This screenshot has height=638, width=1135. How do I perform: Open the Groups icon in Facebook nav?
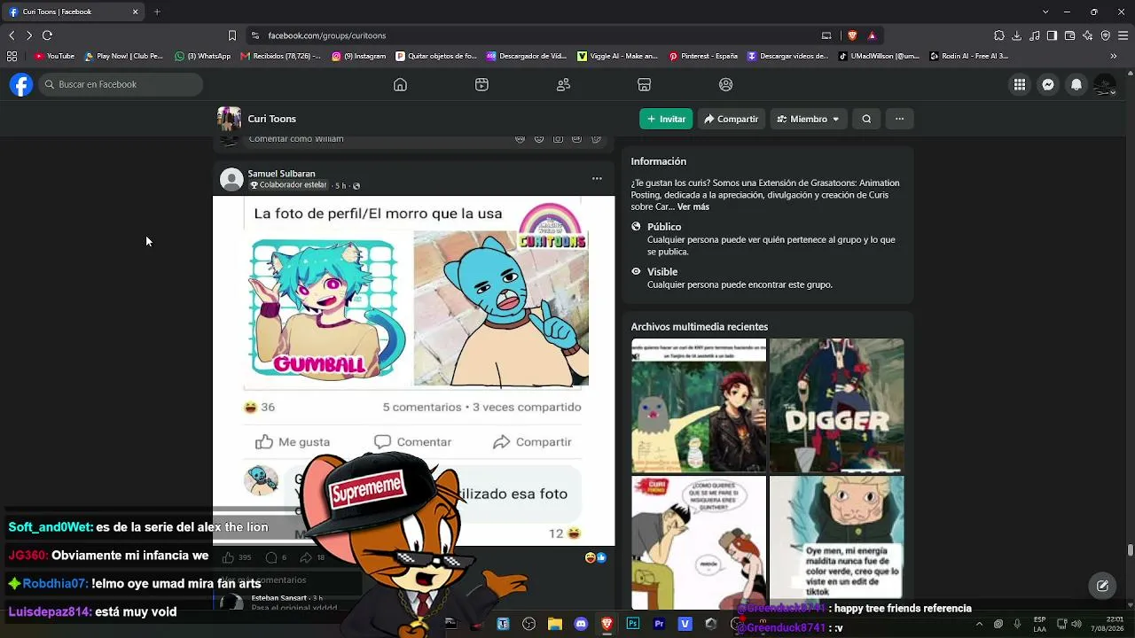(726, 85)
